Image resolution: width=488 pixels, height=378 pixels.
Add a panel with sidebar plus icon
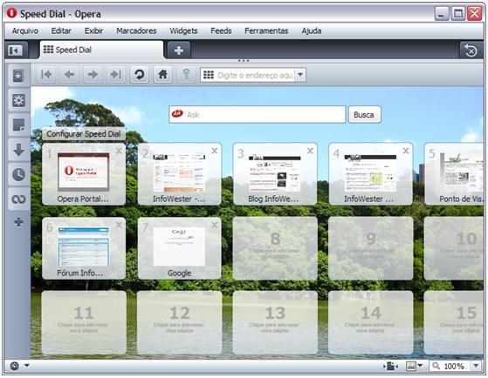(x=18, y=222)
